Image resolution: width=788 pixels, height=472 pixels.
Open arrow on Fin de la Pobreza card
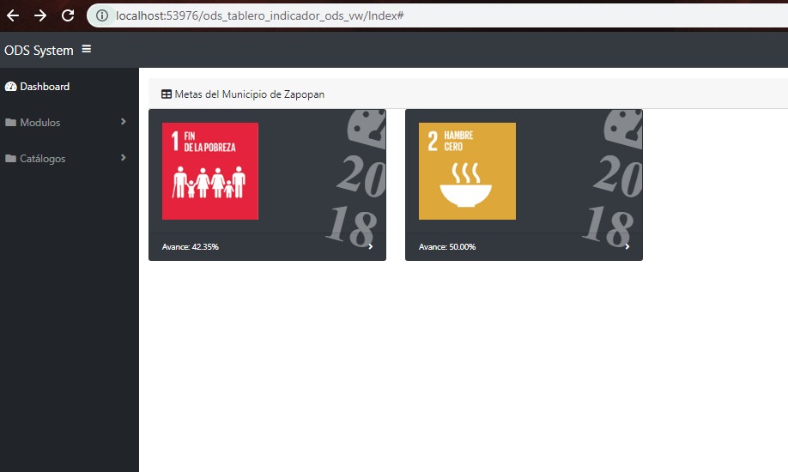click(x=371, y=247)
